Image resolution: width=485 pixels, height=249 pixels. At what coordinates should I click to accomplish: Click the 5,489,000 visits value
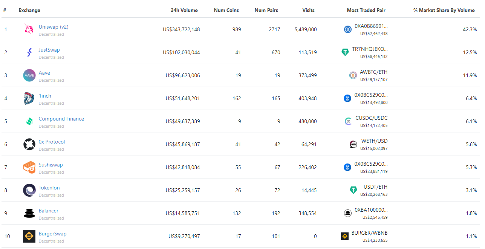tap(306, 29)
